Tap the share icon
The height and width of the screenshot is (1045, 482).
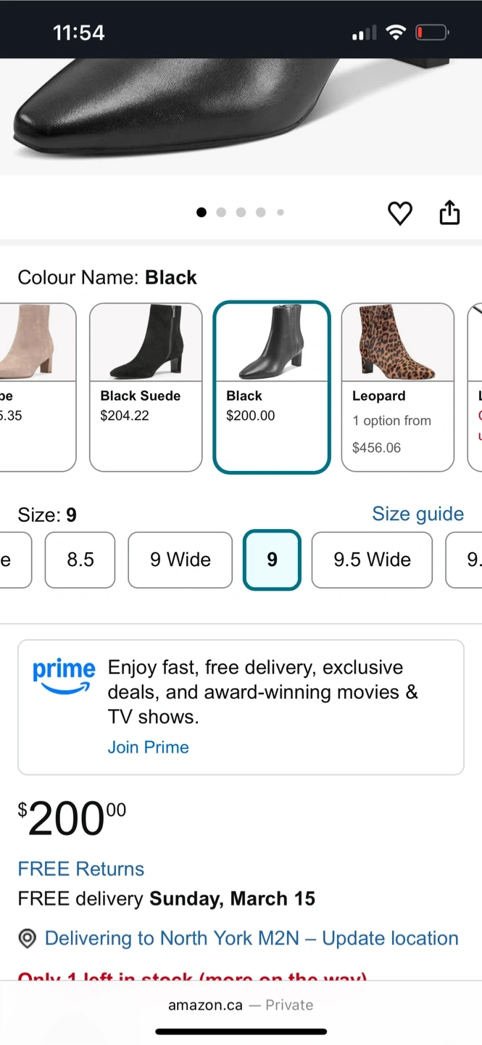(449, 213)
